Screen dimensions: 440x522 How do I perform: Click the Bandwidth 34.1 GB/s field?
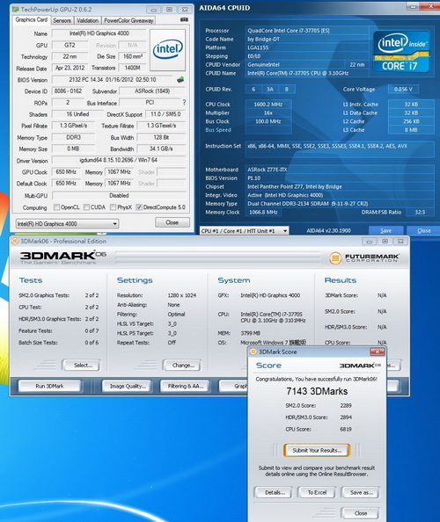[x=161, y=149]
